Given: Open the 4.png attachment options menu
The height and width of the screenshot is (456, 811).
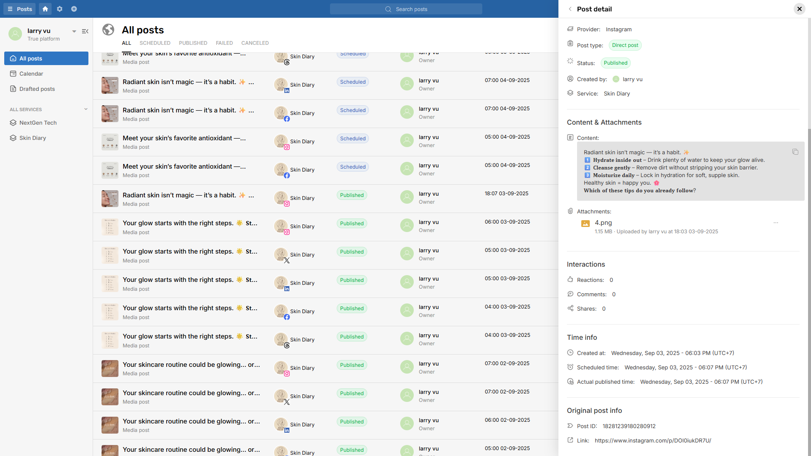Looking at the screenshot, I should point(775,223).
